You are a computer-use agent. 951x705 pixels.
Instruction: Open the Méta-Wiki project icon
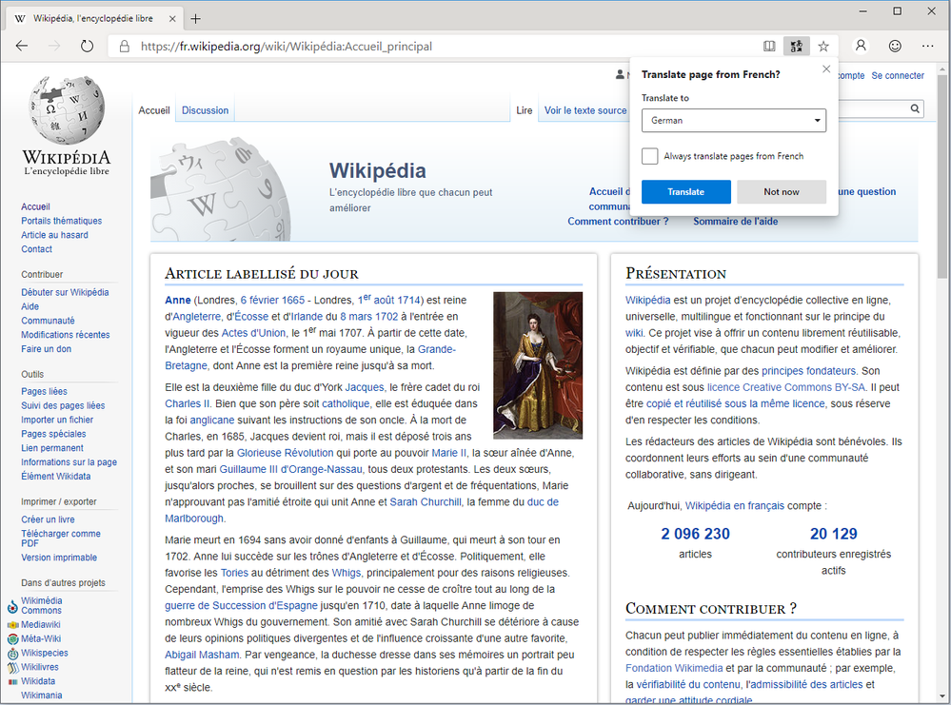point(12,639)
